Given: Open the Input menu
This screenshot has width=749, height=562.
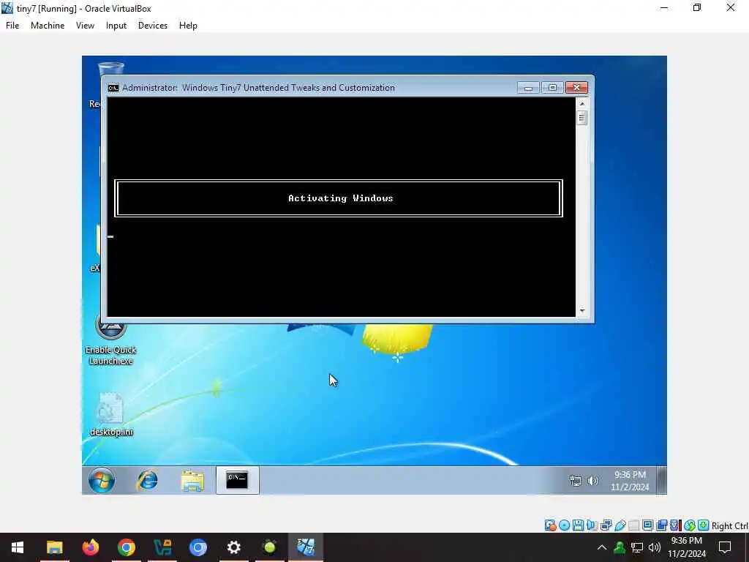Looking at the screenshot, I should (116, 26).
